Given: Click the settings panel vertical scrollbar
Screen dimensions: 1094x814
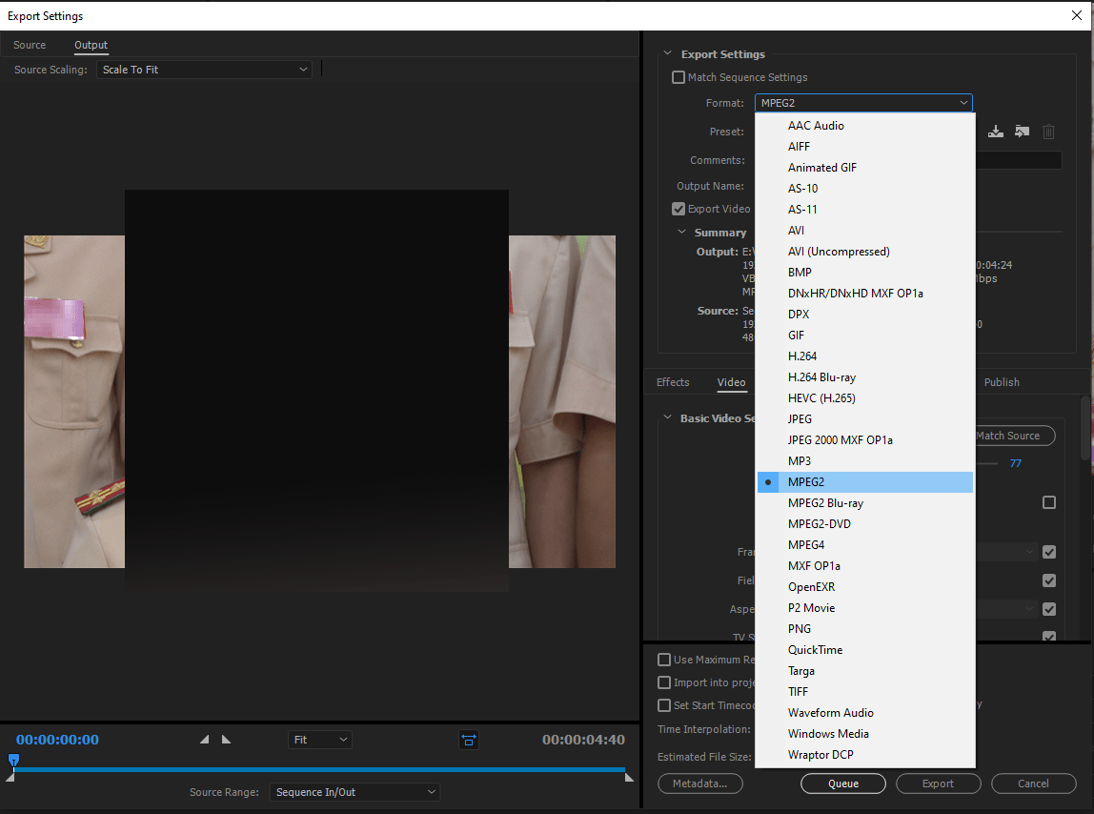Looking at the screenshot, I should 1084,427.
